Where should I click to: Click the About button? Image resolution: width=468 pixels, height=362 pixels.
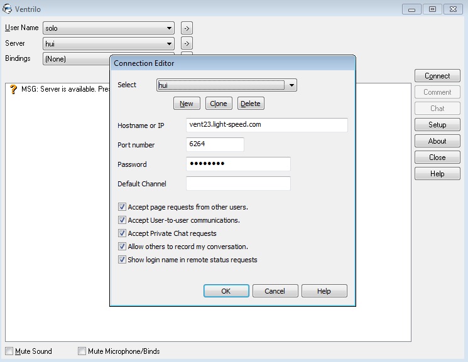pyautogui.click(x=437, y=141)
